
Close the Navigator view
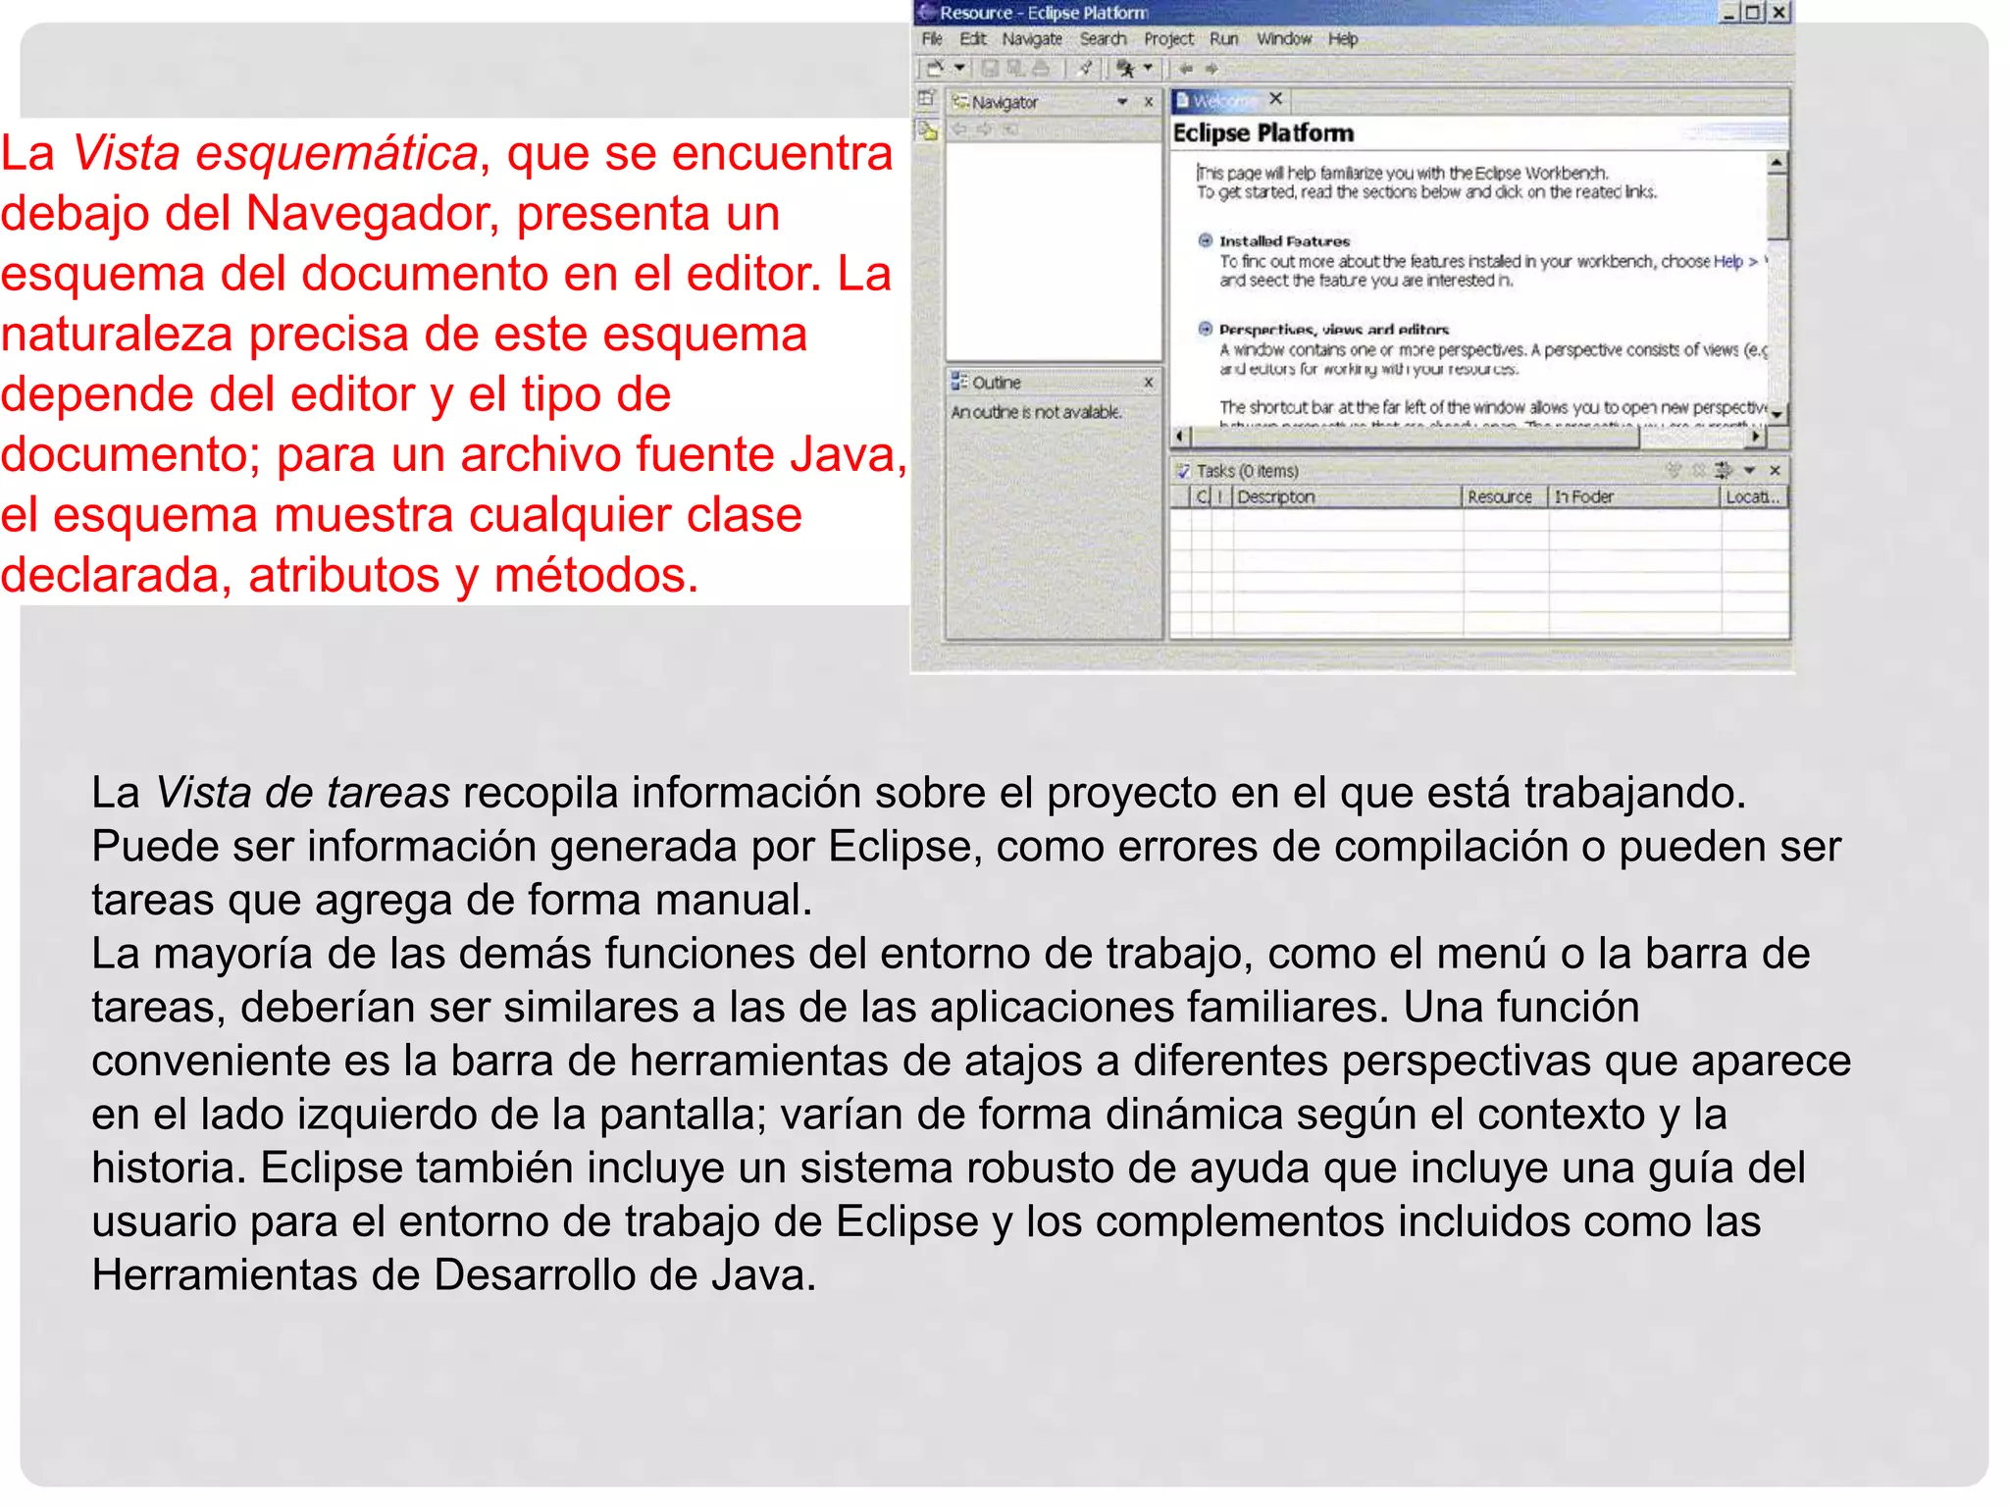[x=1149, y=102]
